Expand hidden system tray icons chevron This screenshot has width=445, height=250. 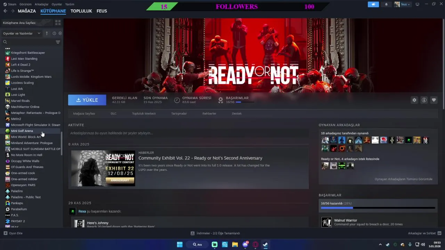[x=380, y=244]
